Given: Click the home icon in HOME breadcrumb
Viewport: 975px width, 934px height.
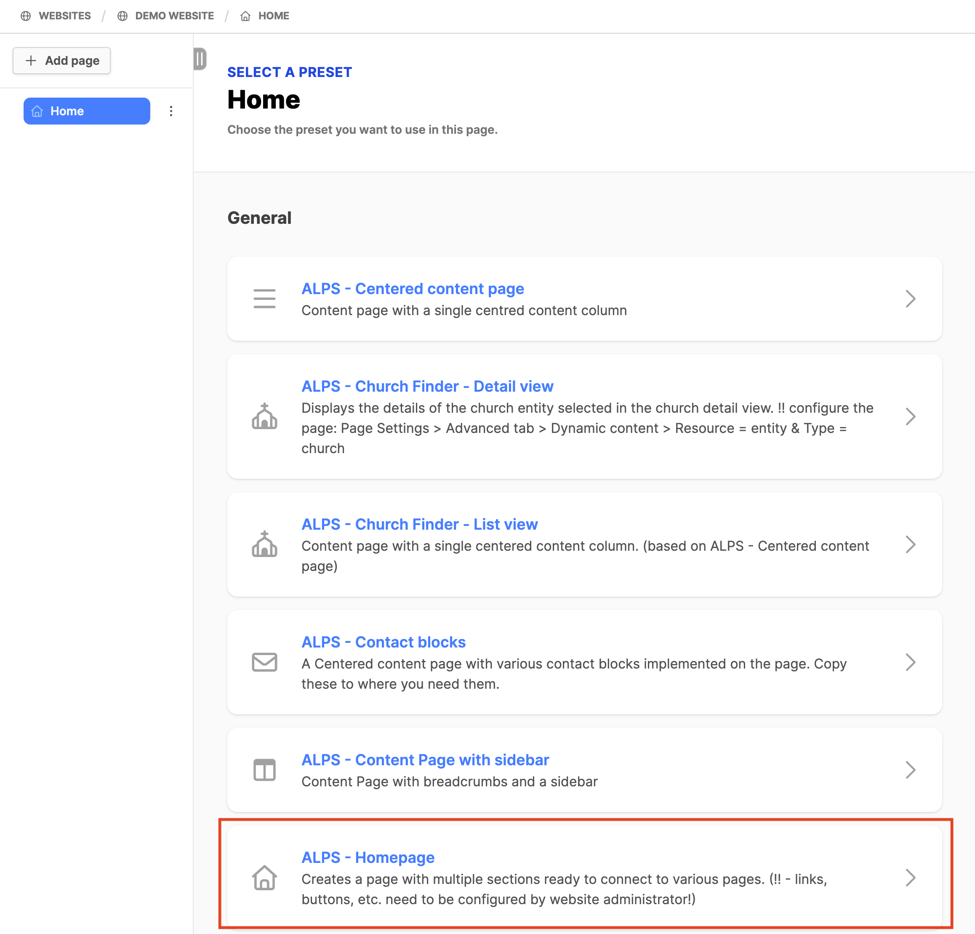Looking at the screenshot, I should [245, 16].
